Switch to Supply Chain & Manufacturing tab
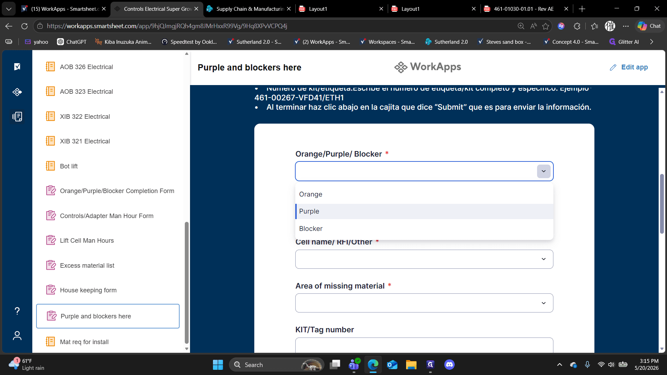Screen dimensions: 667x375 click(249, 9)
